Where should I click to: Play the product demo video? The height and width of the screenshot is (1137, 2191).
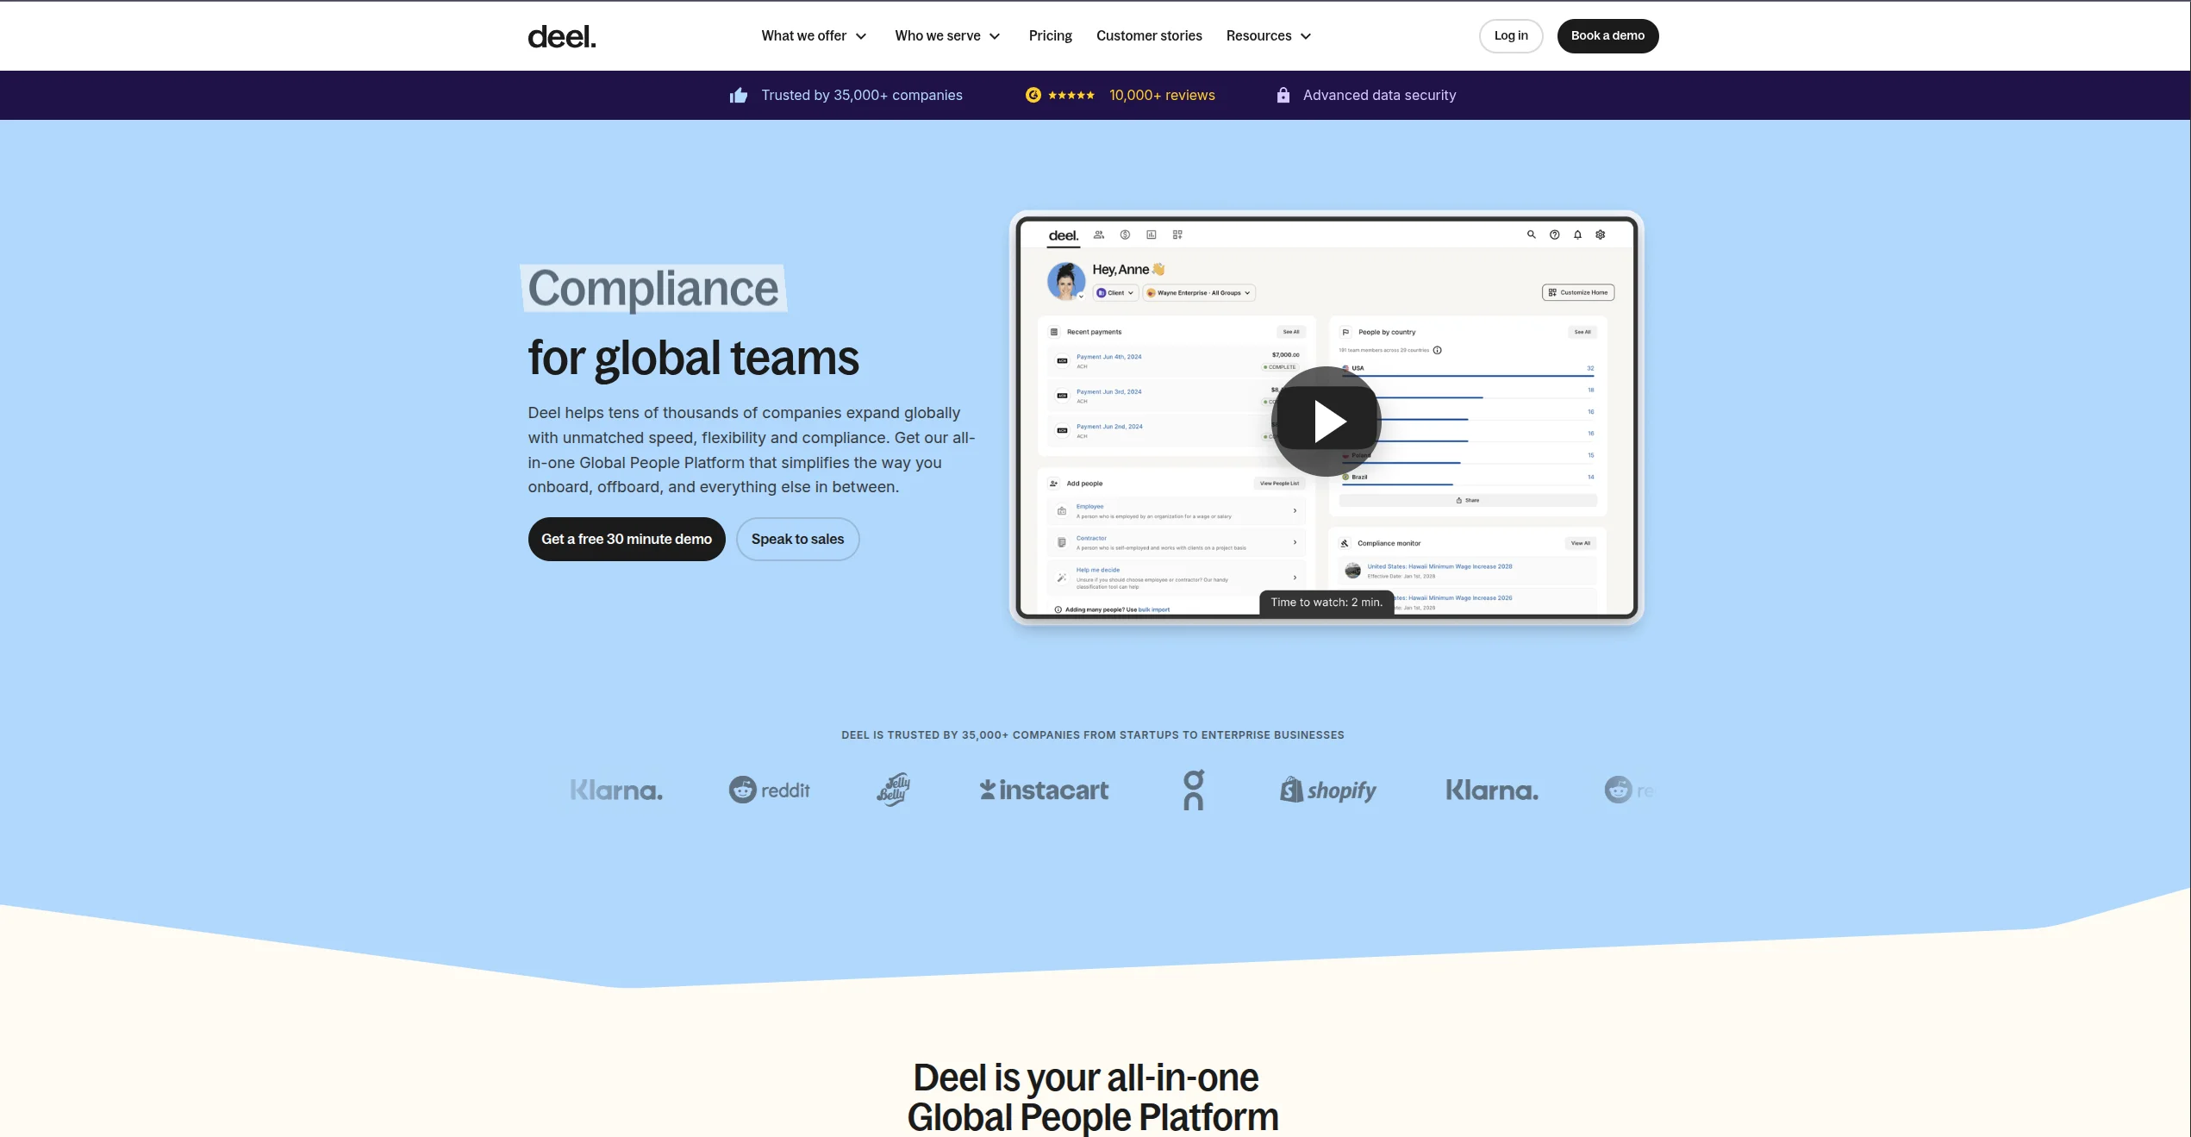click(1326, 422)
